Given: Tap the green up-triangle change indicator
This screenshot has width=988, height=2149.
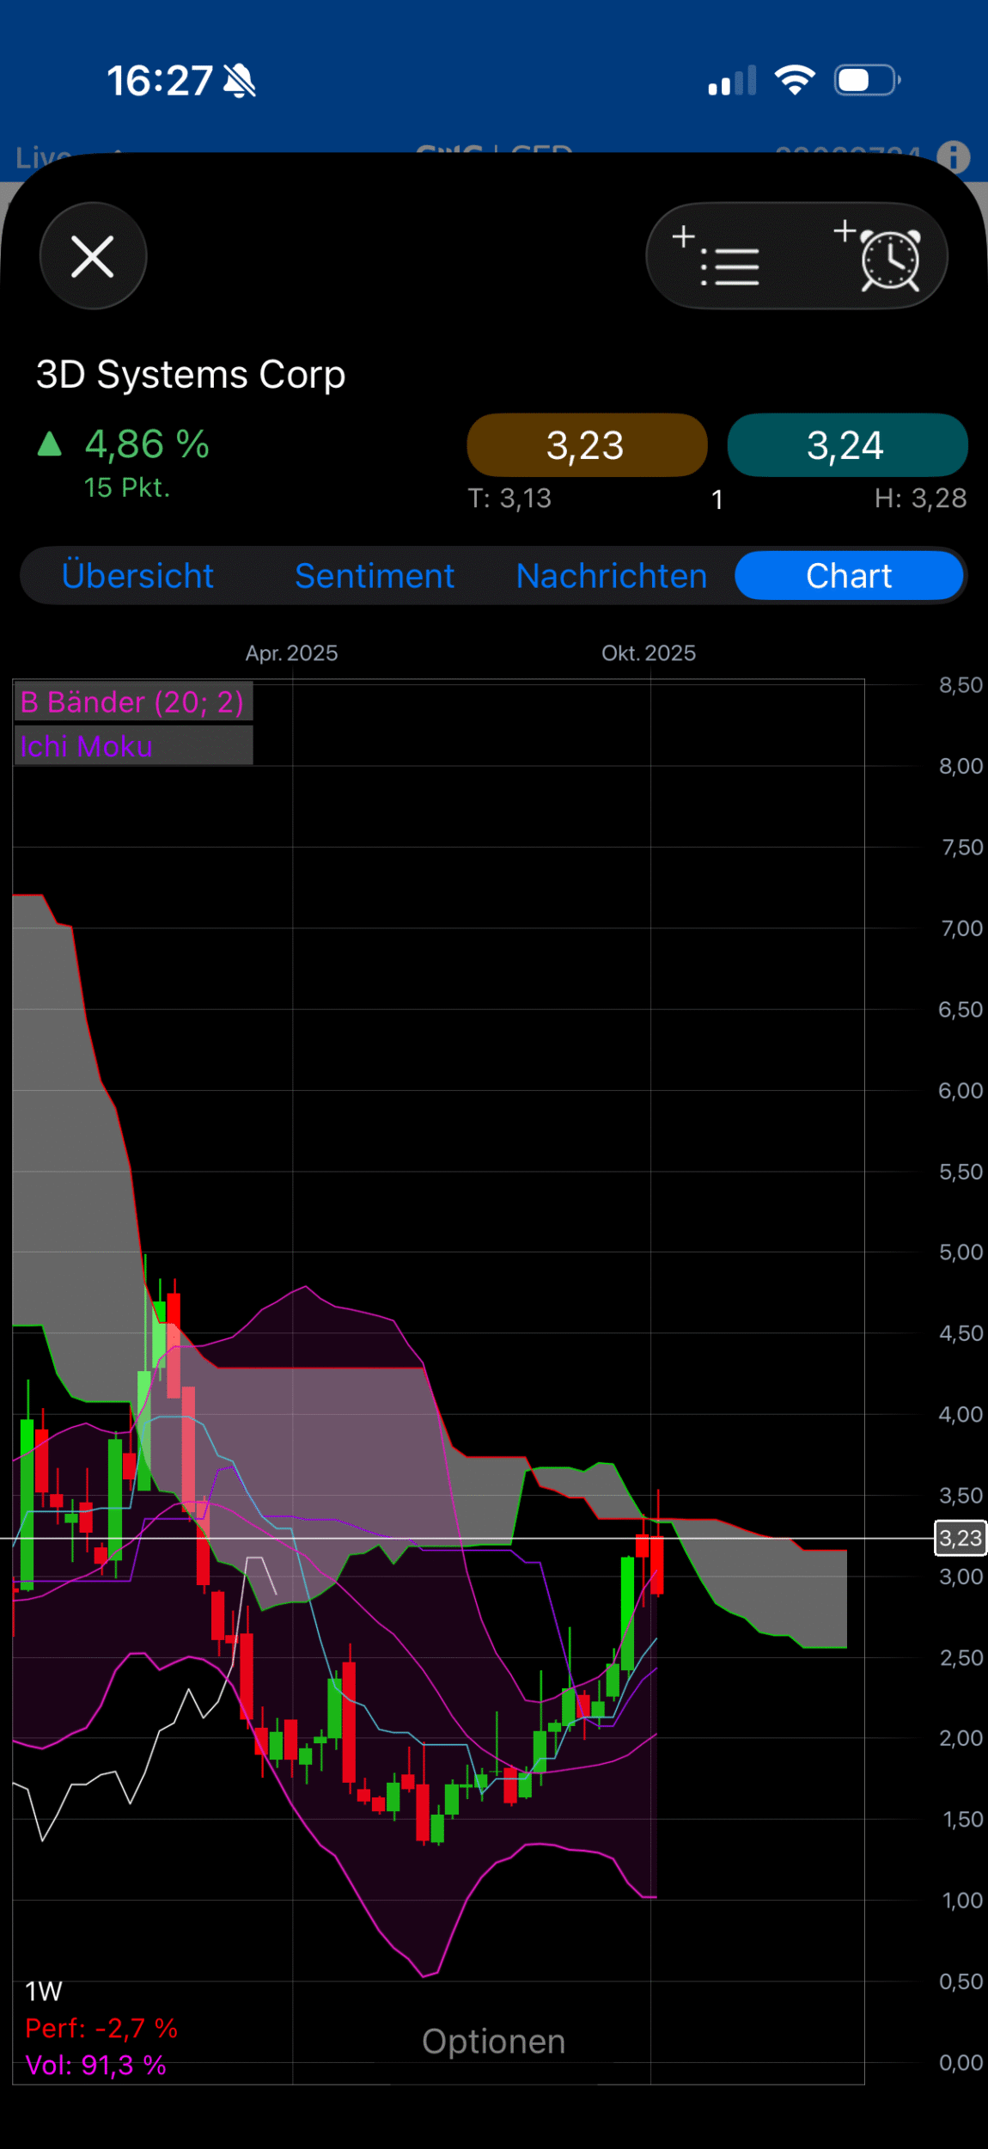Looking at the screenshot, I should 50,444.
